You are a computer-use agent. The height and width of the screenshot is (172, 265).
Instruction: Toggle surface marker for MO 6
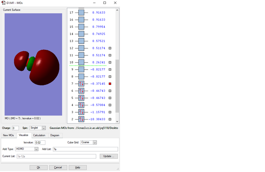[x=110, y=91]
